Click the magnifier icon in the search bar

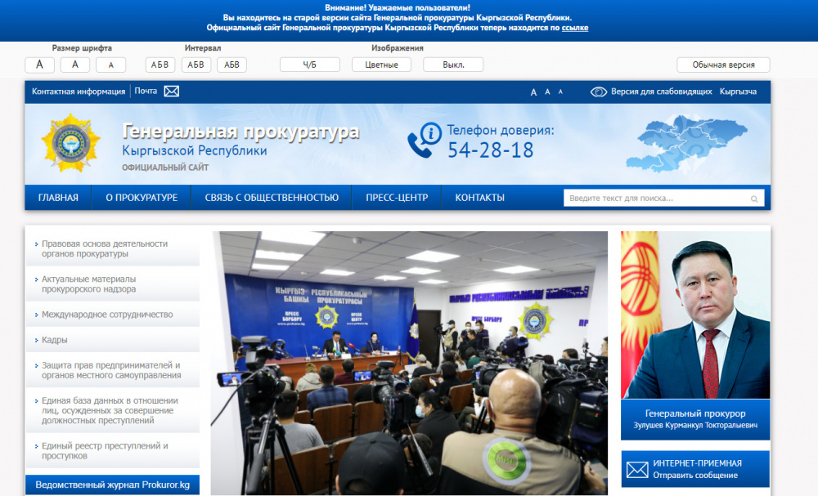(753, 198)
